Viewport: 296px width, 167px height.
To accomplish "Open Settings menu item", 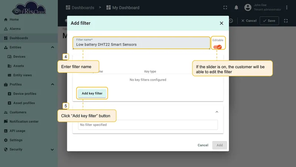I will click(29, 140).
